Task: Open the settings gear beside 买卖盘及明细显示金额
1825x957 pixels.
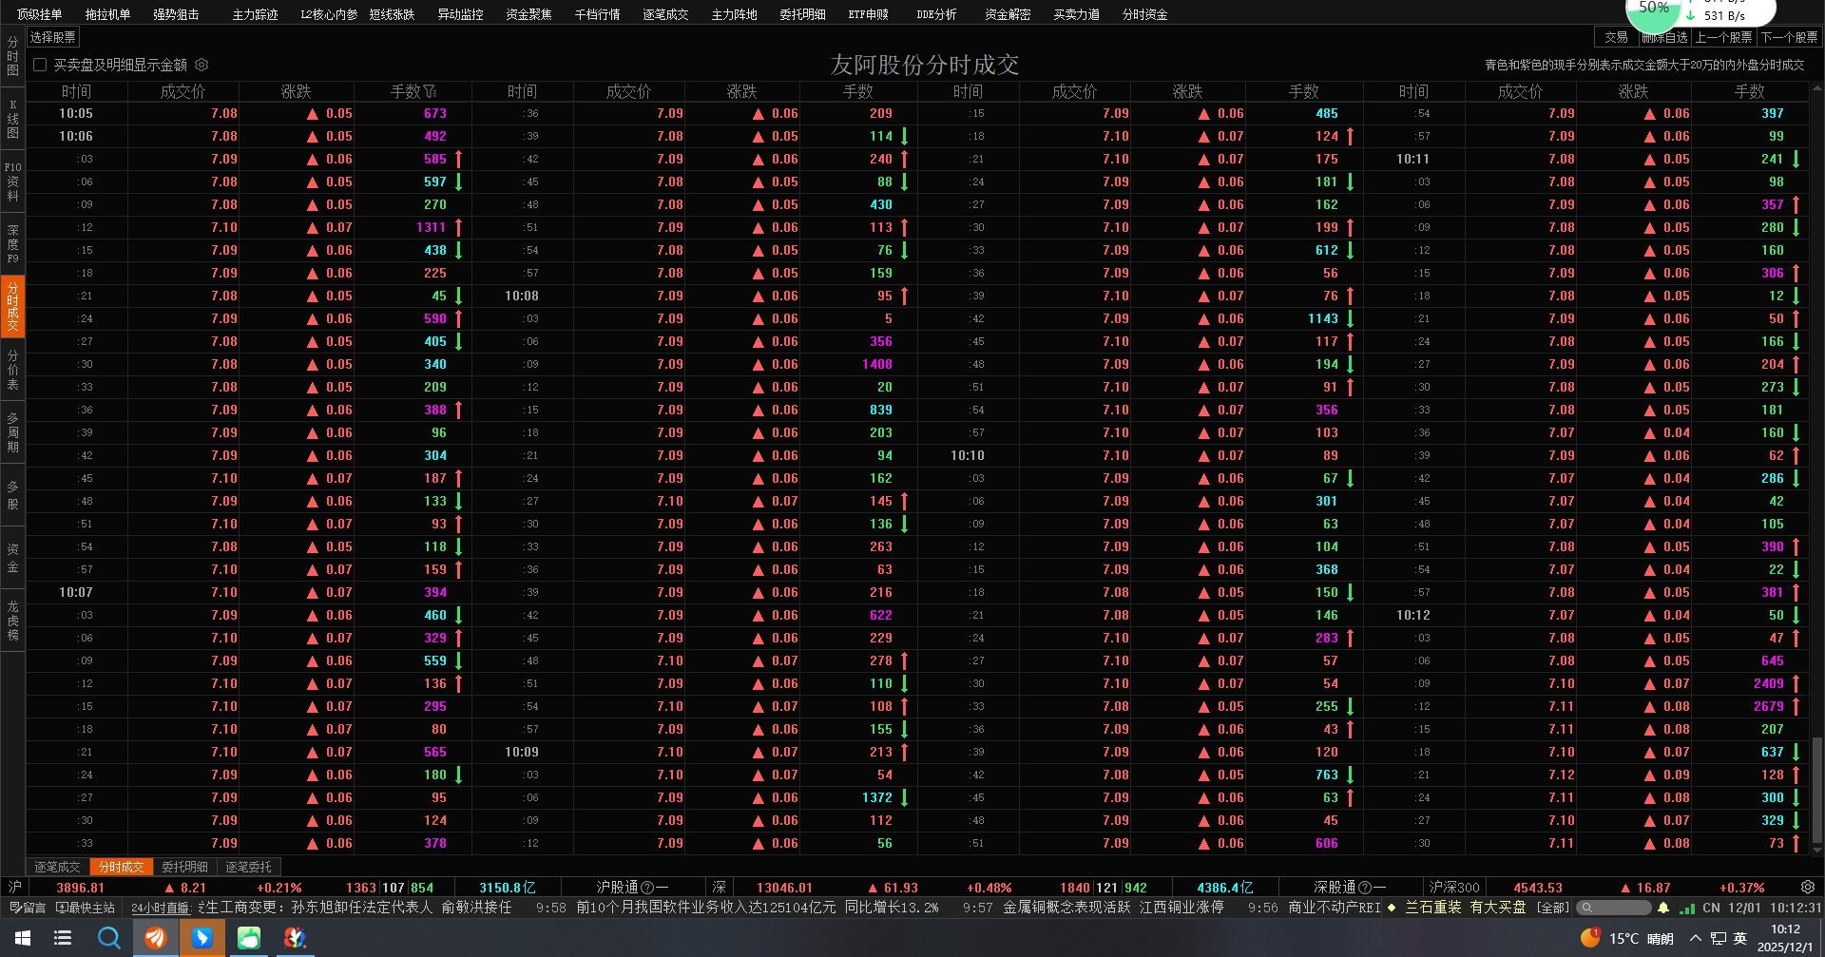Action: pyautogui.click(x=202, y=65)
